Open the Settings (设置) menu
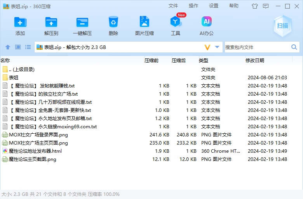303x199 pixels. click(214, 6)
